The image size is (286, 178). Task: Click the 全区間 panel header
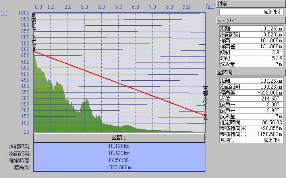tap(251, 73)
